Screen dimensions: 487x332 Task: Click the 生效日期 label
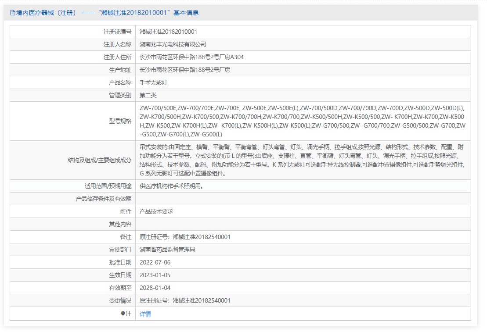click(x=120, y=275)
